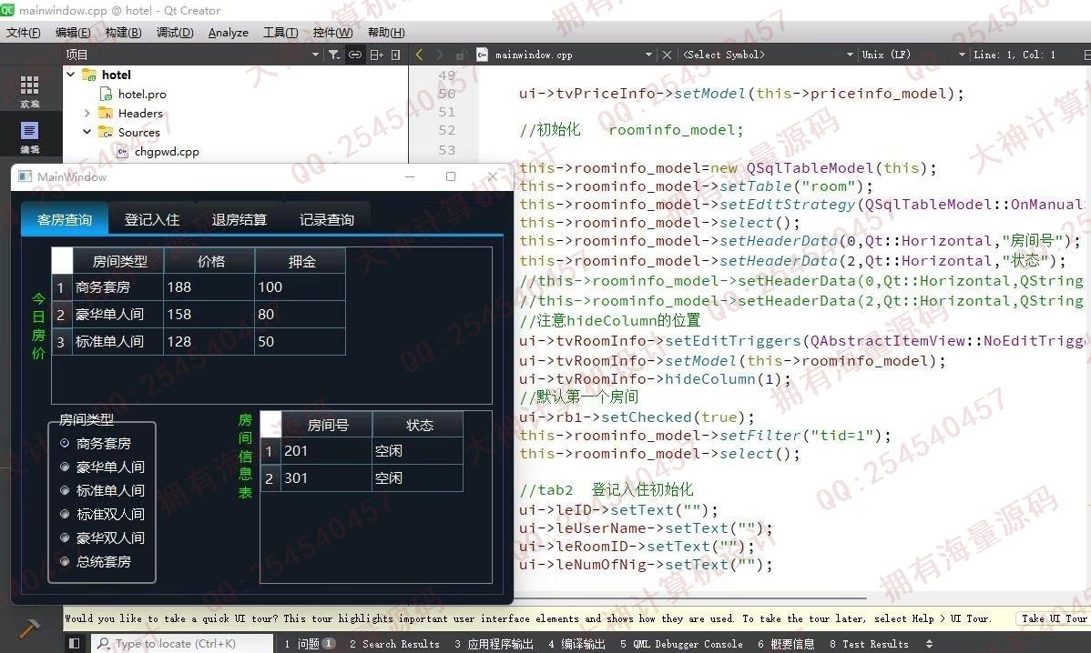Open the 工具(T) menu
Image resolution: width=1091 pixels, height=653 pixels.
[280, 33]
